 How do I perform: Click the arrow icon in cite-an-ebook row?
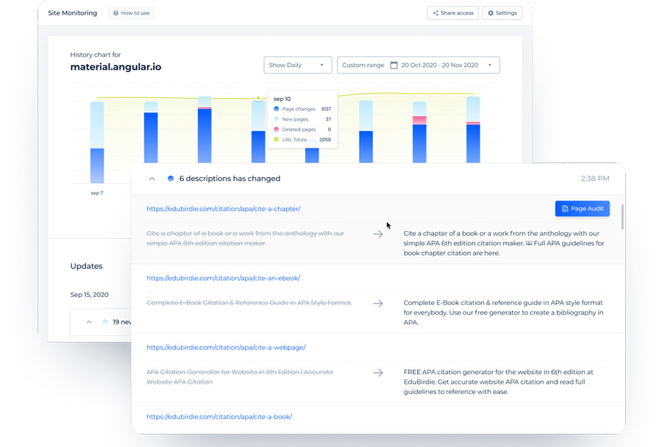tap(377, 303)
